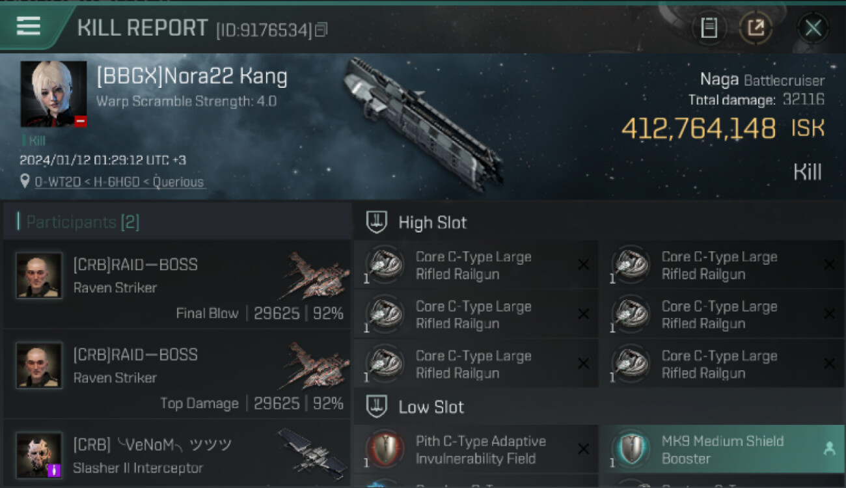The height and width of the screenshot is (488, 846).
Task: Click Nora22 Kang's portrait
Action: pyautogui.click(x=53, y=94)
